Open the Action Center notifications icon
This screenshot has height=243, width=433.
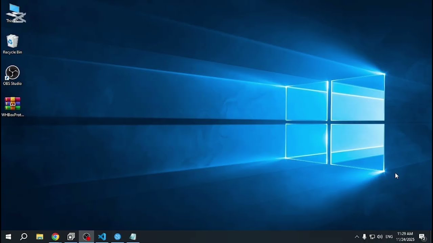pyautogui.click(x=422, y=237)
